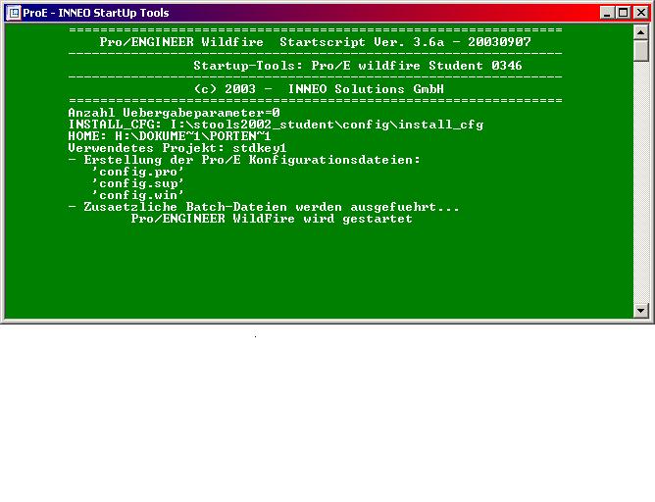Maximize the ProE StartUp Tools window
This screenshot has width=655, height=502.
coord(624,13)
